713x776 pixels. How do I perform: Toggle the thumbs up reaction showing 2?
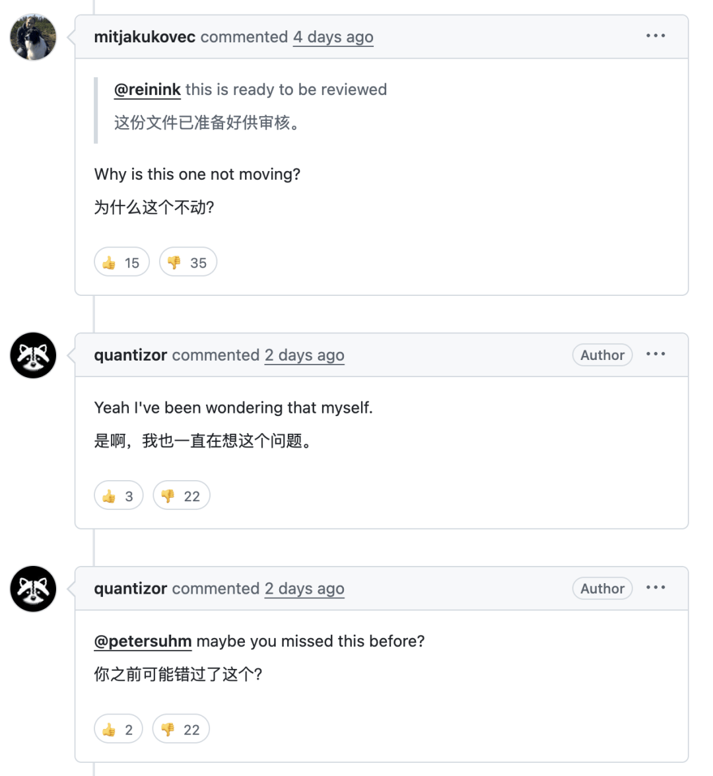118,728
